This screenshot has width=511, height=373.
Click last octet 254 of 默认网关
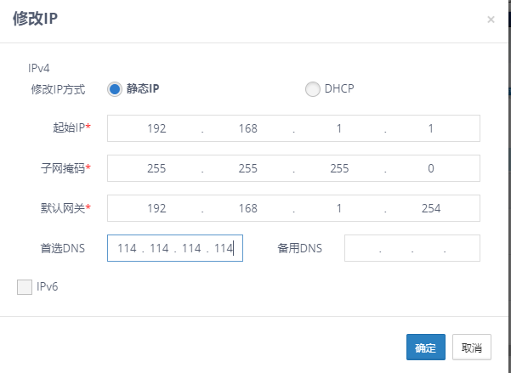coord(431,208)
